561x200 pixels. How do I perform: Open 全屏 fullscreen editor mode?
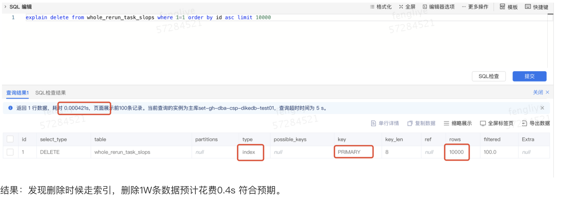[407, 7]
